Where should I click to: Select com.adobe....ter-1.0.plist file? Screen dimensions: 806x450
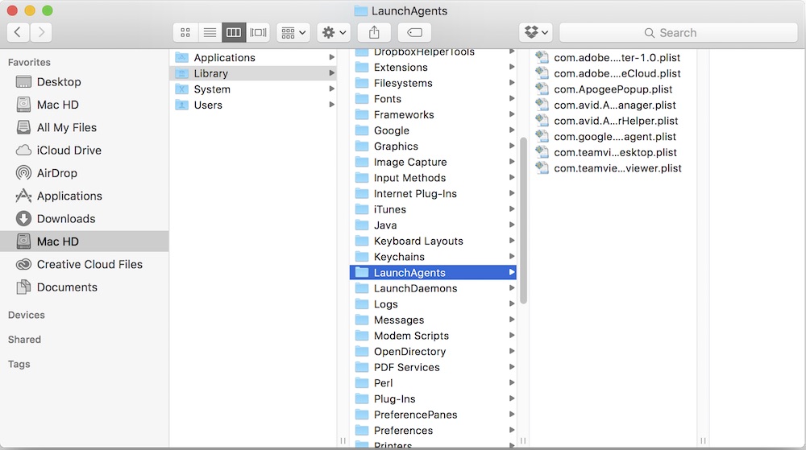pos(613,57)
